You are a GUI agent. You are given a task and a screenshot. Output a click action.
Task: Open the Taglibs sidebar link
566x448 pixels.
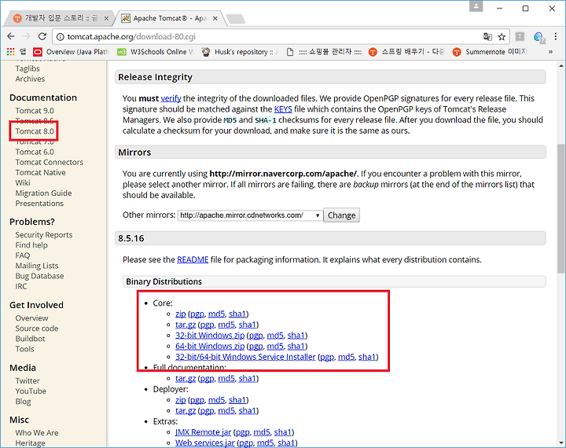pyautogui.click(x=28, y=68)
